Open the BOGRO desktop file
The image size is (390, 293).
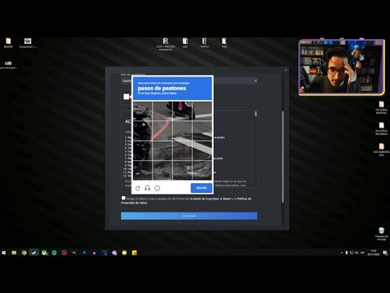point(8,43)
